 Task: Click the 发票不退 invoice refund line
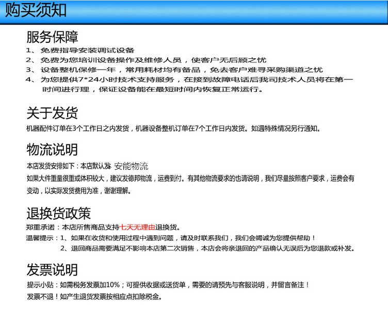[94, 297]
